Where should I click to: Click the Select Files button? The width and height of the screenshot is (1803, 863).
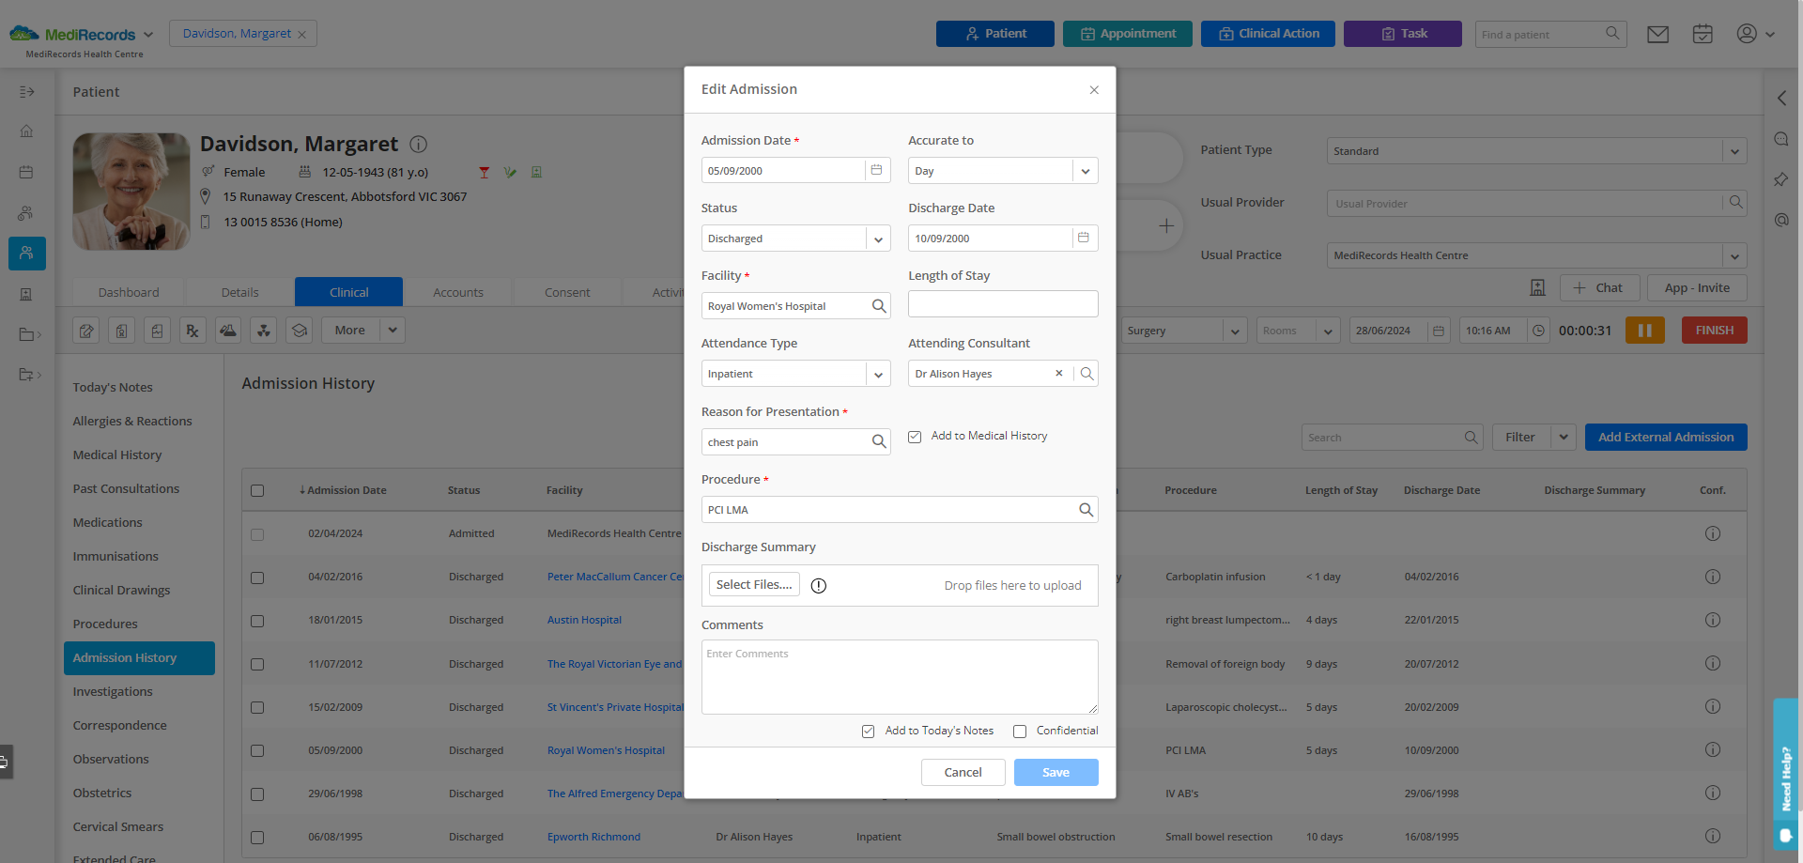point(754,585)
